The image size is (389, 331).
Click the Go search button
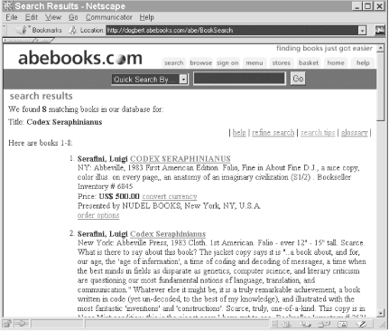point(298,79)
